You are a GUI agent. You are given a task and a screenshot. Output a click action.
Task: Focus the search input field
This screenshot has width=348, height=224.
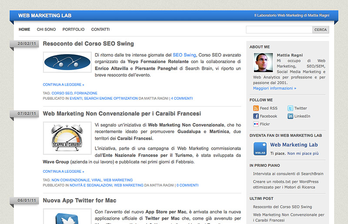click(279, 30)
